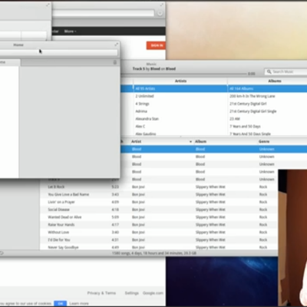The image size is (307, 307).
Task: Select album '21st Century Digital Girl Single'
Action: (268, 111)
